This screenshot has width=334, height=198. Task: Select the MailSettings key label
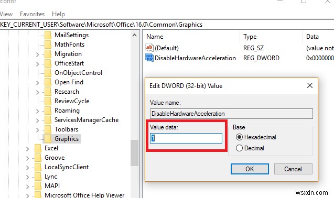click(71, 35)
